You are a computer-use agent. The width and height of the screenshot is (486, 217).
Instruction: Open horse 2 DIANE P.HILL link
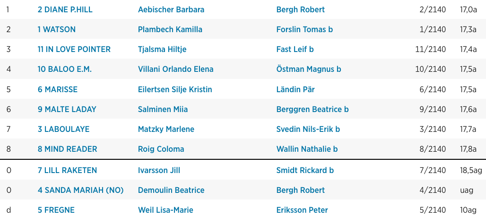click(x=65, y=9)
